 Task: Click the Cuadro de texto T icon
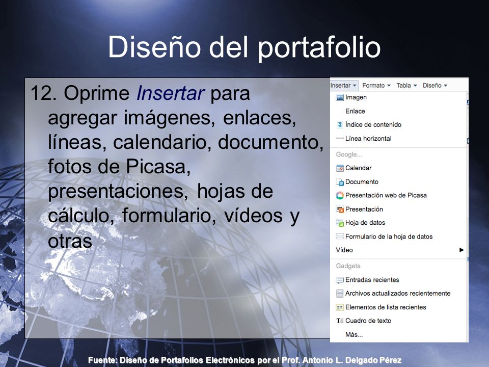340,321
